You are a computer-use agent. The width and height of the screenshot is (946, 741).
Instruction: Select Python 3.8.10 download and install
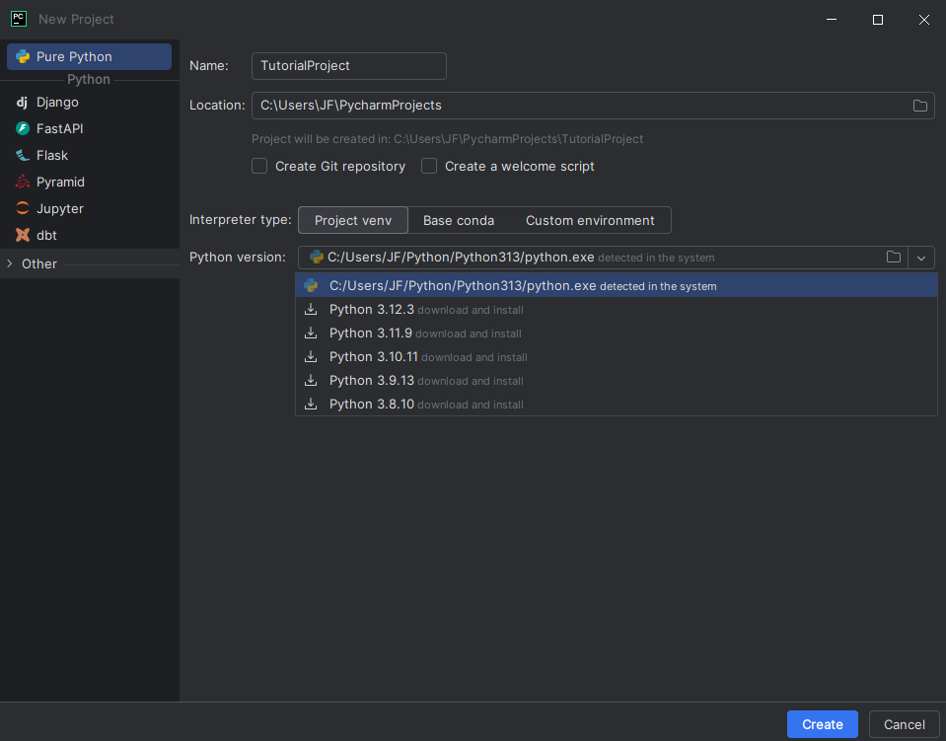tap(616, 404)
